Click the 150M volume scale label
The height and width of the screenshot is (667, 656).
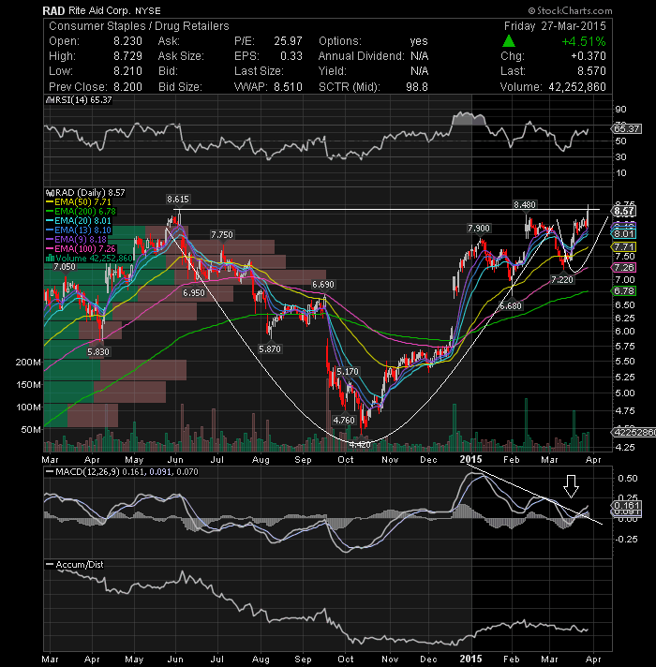(x=28, y=385)
